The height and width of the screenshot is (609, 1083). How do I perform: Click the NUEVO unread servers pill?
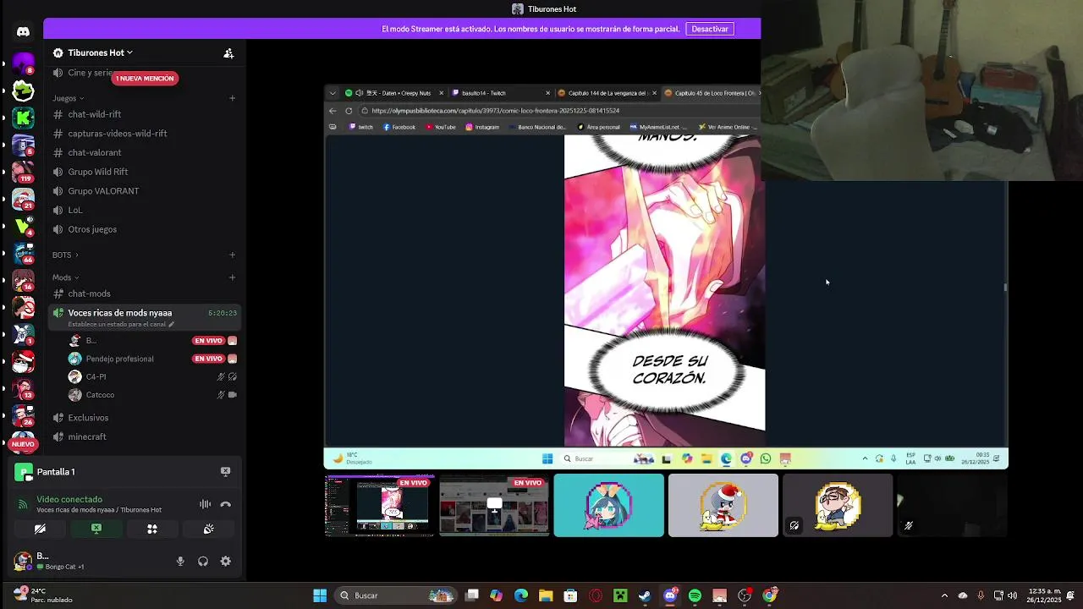tap(23, 444)
